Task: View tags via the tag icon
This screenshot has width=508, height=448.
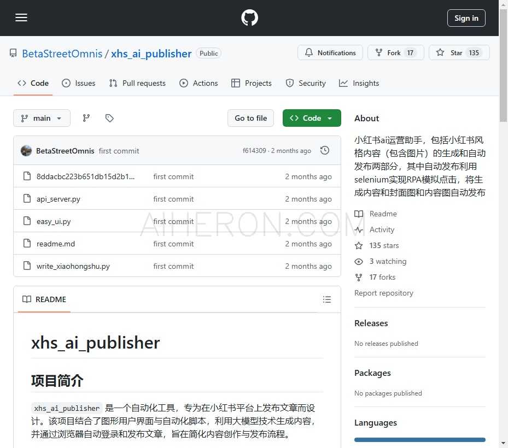Action: tap(109, 118)
